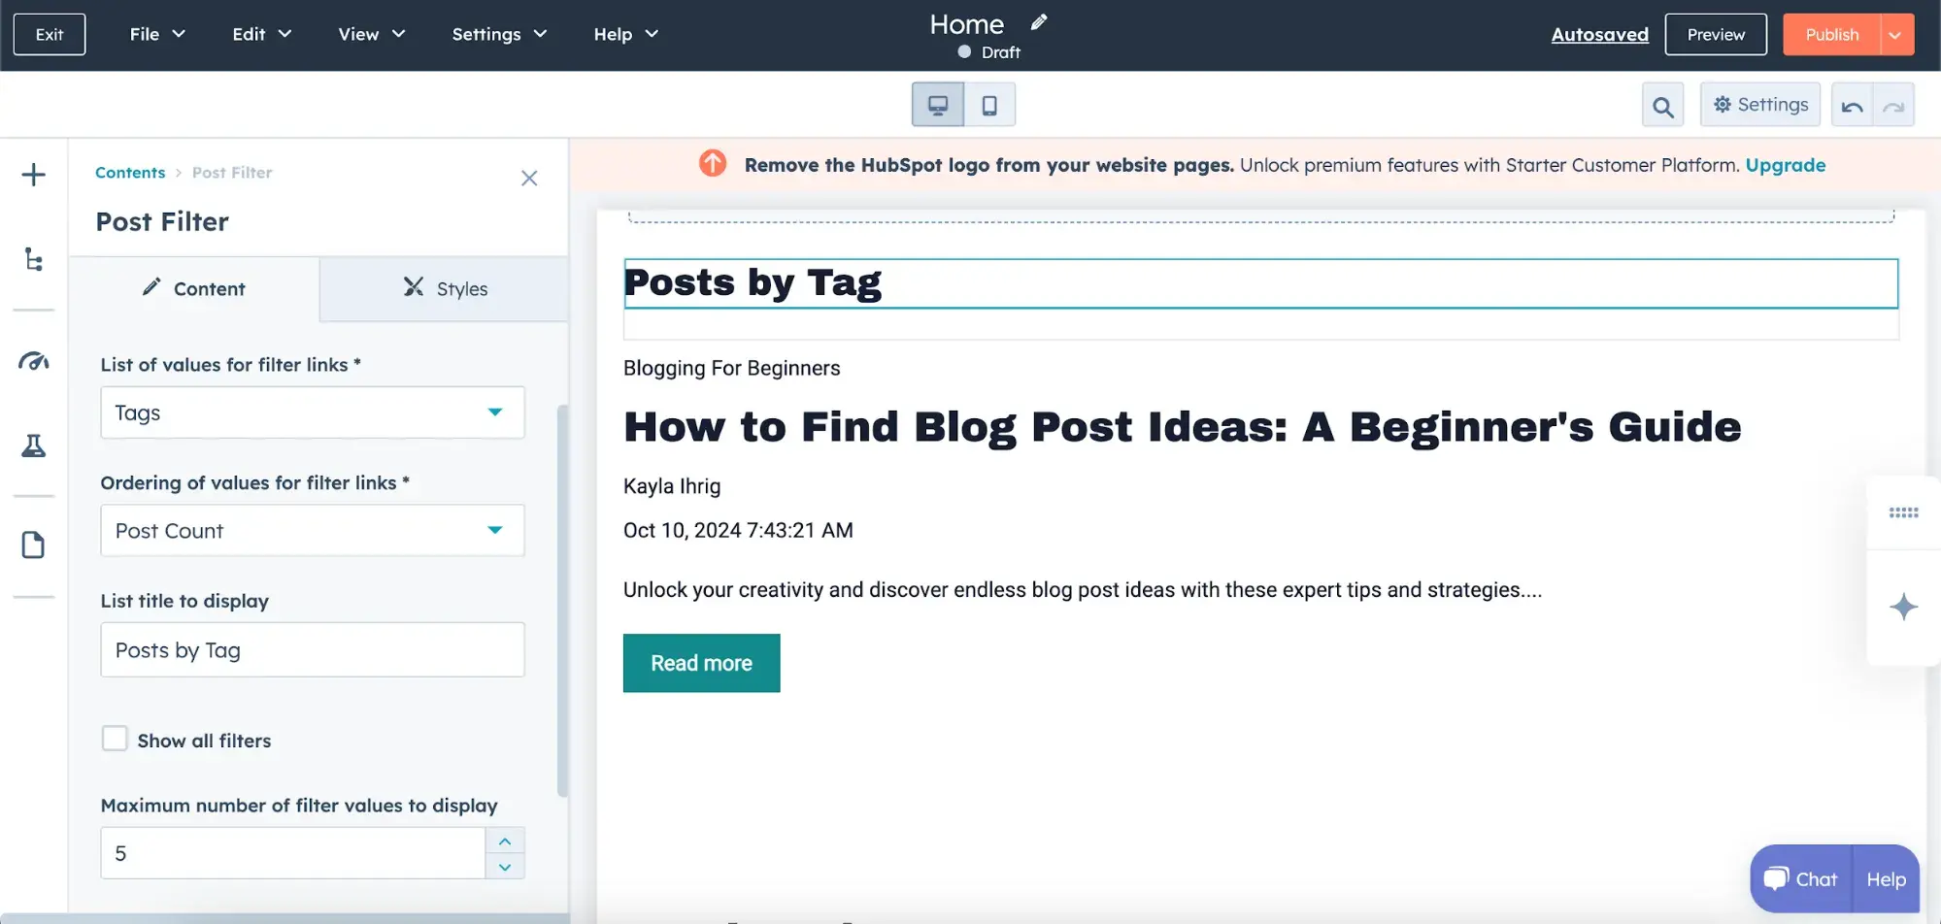This screenshot has width=1941, height=924.
Task: Open the Contents tree sidebar icon
Action: pyautogui.click(x=33, y=259)
